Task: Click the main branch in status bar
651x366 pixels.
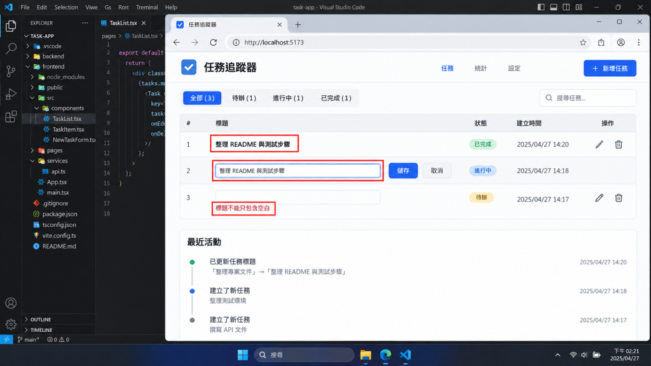Action: (29, 339)
